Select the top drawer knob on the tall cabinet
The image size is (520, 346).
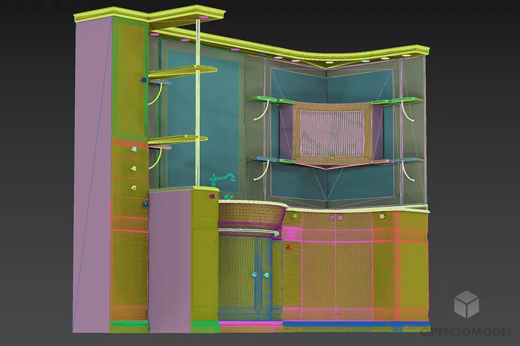tap(133, 149)
